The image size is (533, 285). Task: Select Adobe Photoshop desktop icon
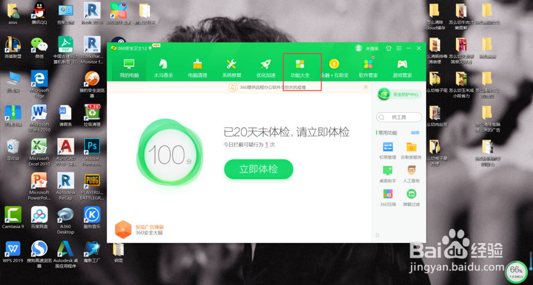tap(92, 152)
